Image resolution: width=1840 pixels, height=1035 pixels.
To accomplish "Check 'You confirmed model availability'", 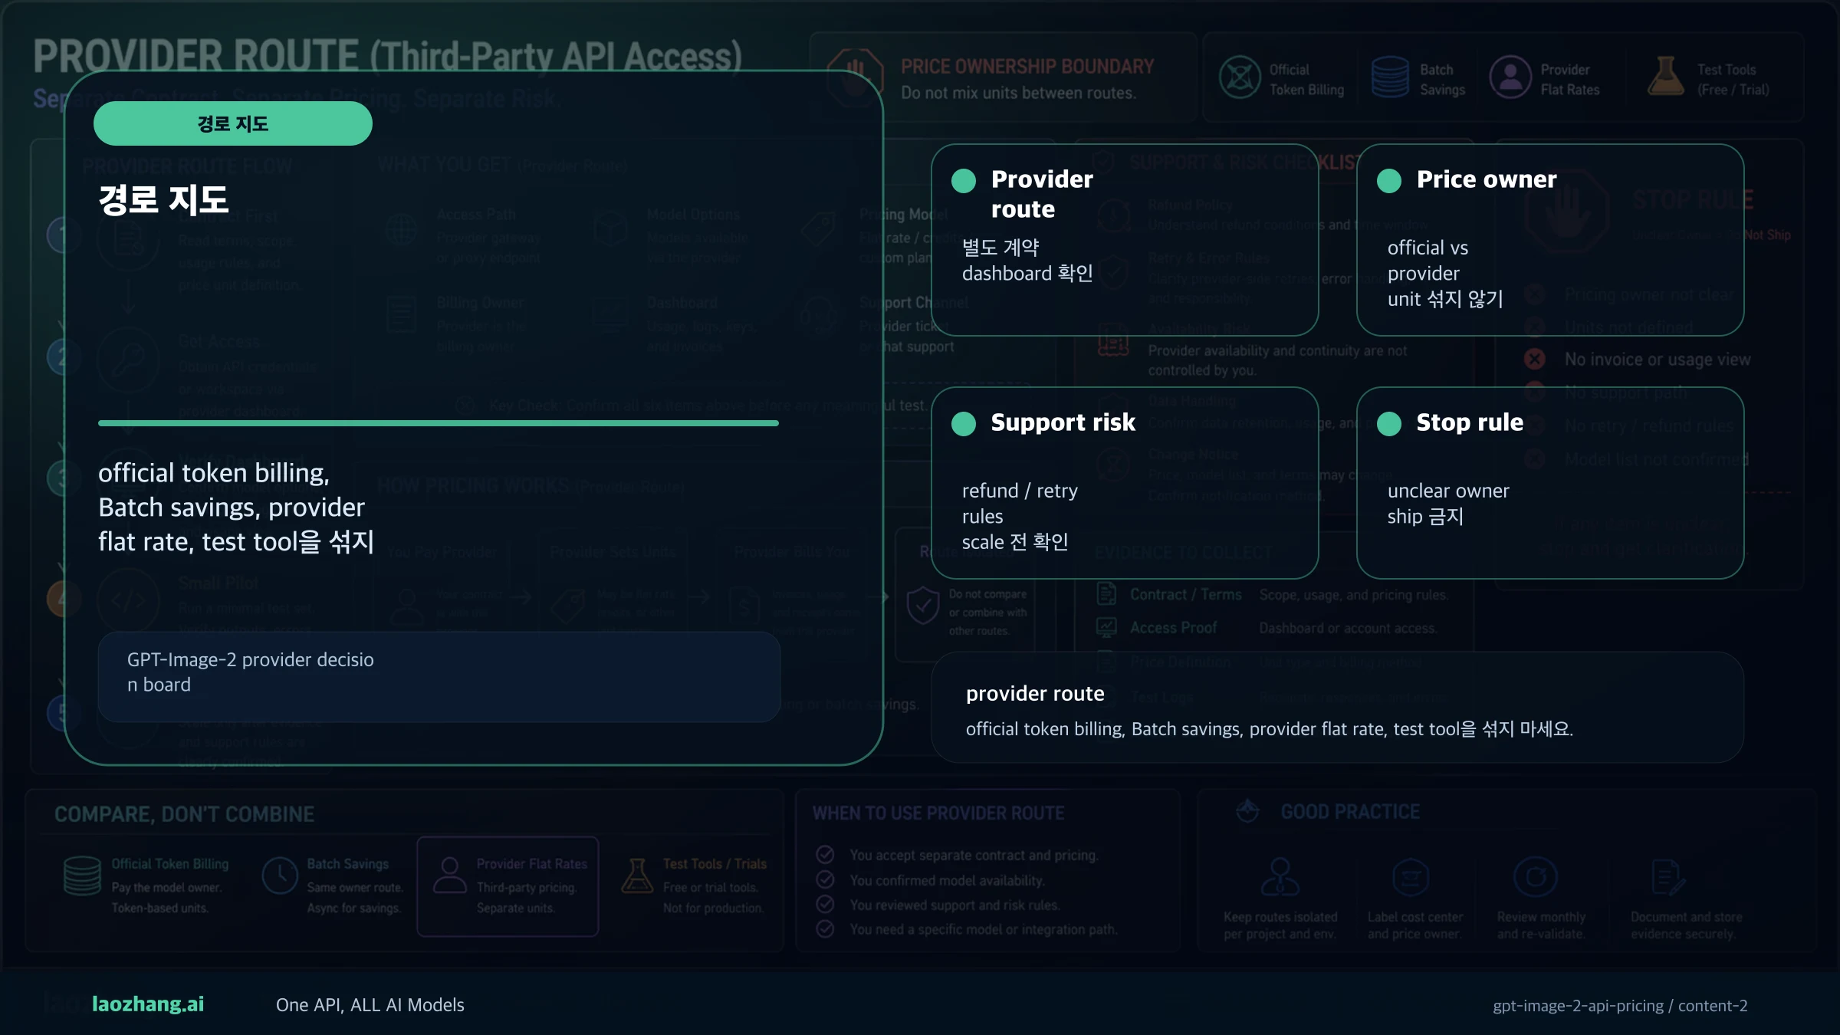I will tap(825, 879).
